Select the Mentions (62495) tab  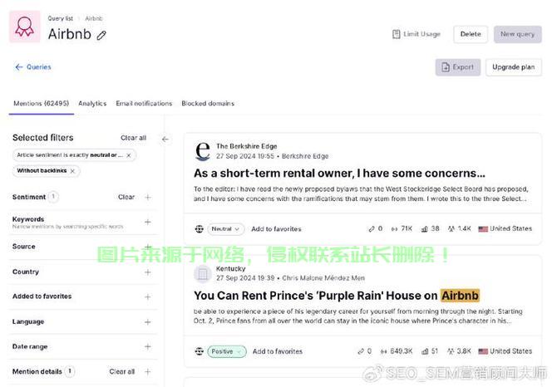click(42, 104)
